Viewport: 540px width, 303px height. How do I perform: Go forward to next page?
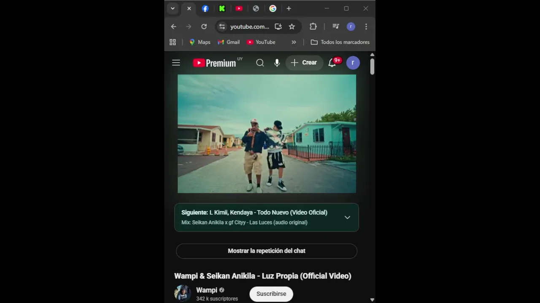[x=189, y=27]
